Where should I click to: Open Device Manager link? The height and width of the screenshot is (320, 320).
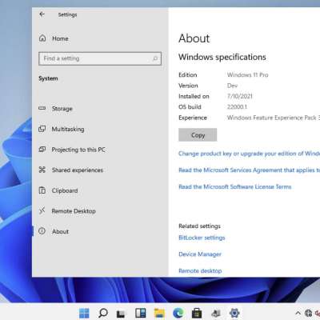coord(200,254)
